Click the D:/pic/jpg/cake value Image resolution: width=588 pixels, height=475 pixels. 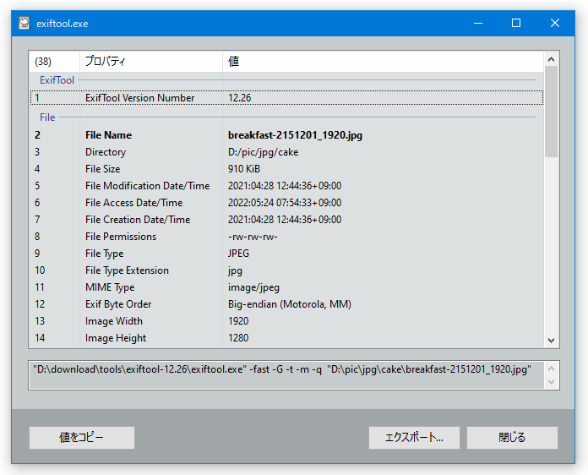click(x=264, y=152)
